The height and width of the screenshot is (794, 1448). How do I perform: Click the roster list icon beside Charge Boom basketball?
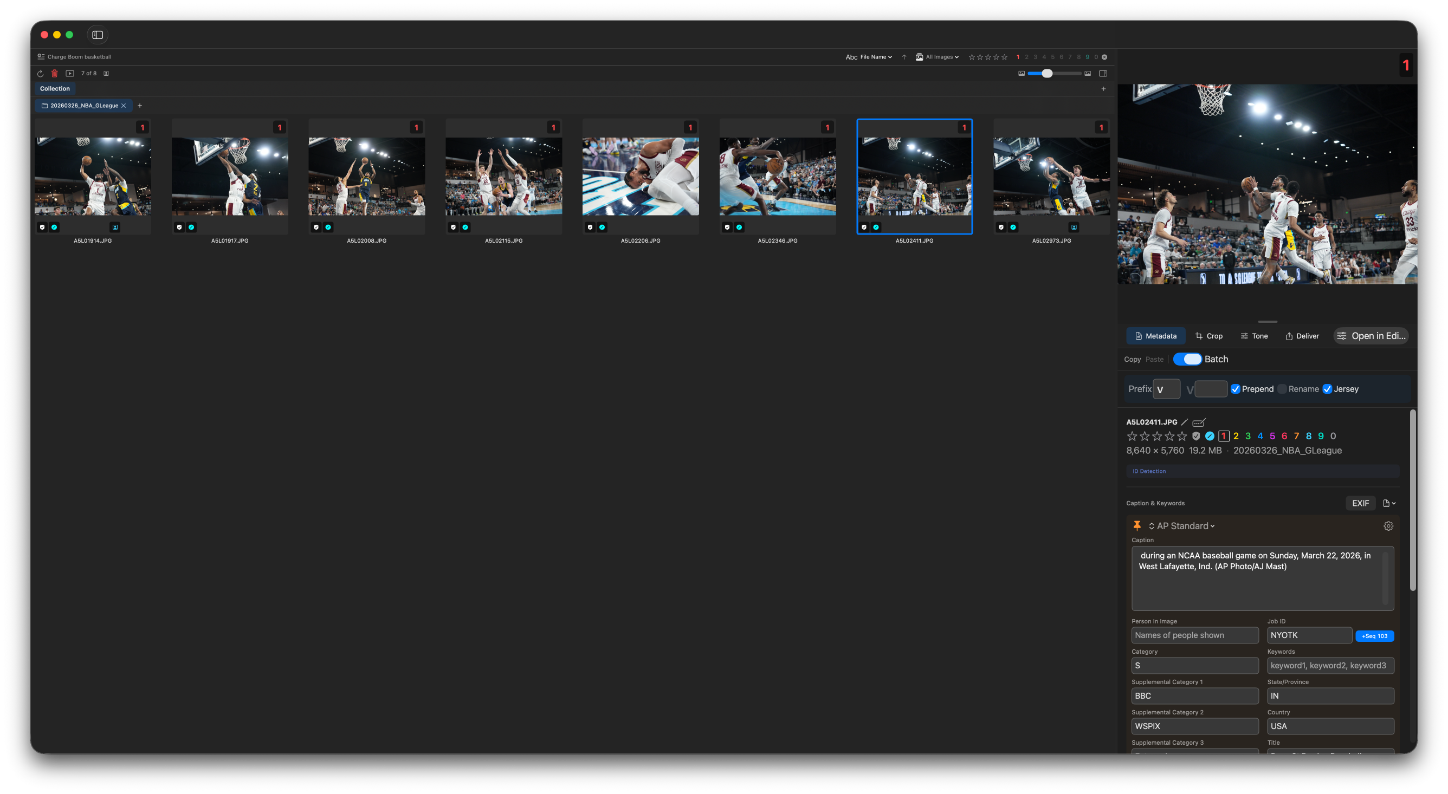tap(41, 57)
